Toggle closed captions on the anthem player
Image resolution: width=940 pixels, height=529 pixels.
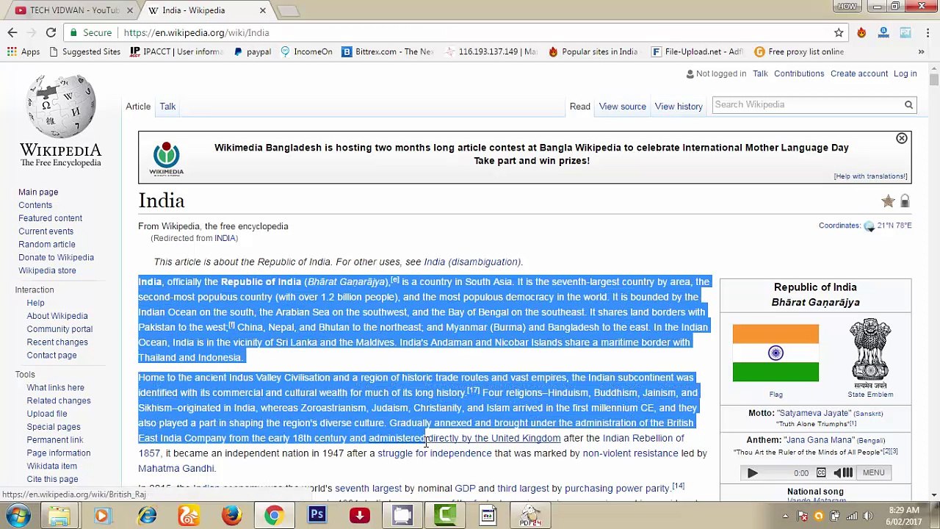(821, 472)
